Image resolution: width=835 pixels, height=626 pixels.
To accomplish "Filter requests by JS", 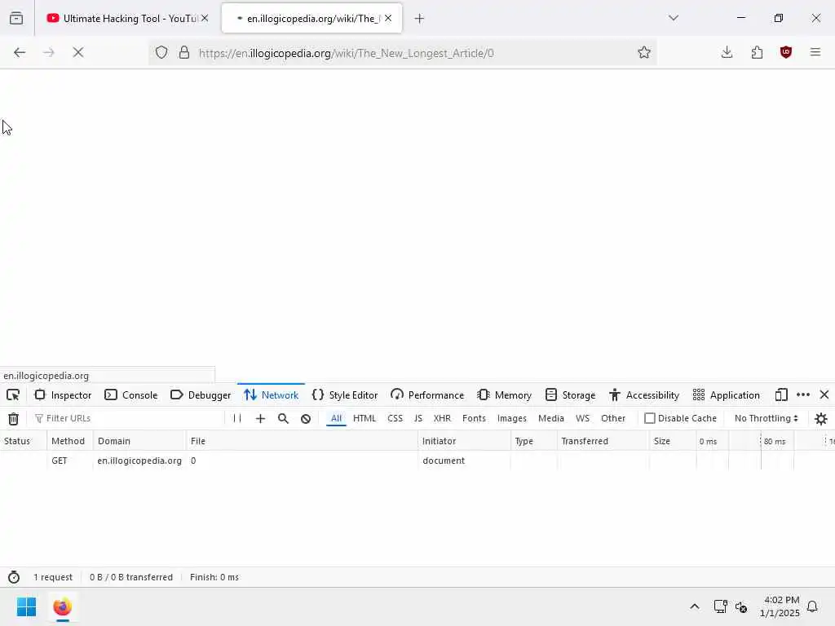I will [x=418, y=418].
